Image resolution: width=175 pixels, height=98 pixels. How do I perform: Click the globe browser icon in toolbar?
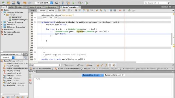click(x=57, y=3)
